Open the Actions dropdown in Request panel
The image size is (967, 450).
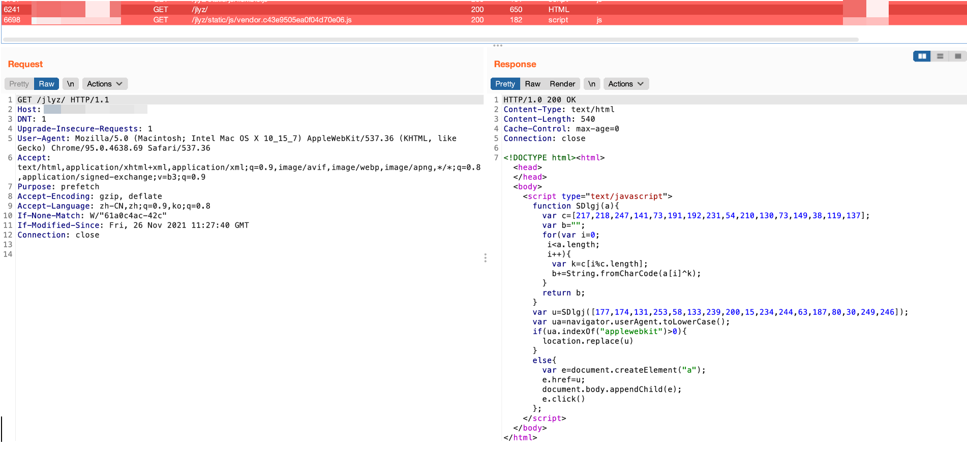(105, 84)
